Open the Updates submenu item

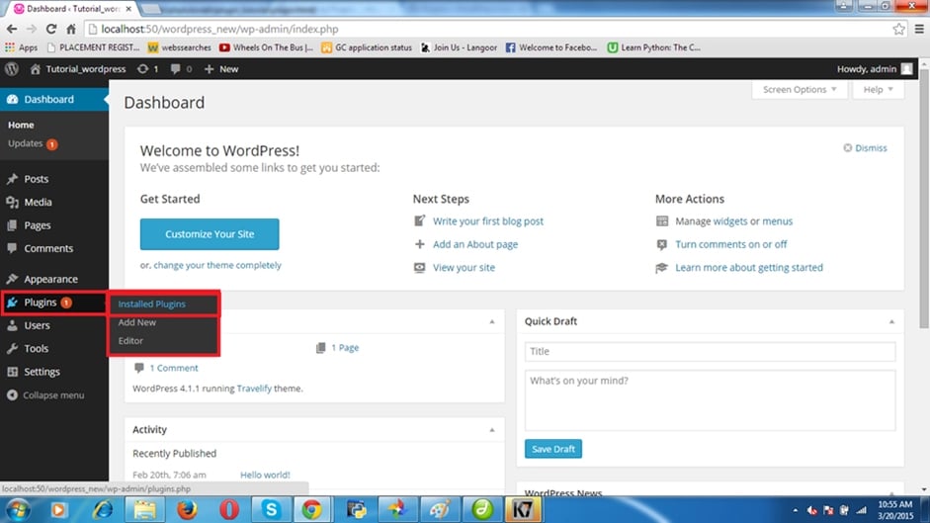(x=33, y=143)
